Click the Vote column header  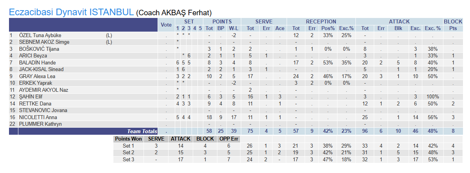tap(166, 25)
